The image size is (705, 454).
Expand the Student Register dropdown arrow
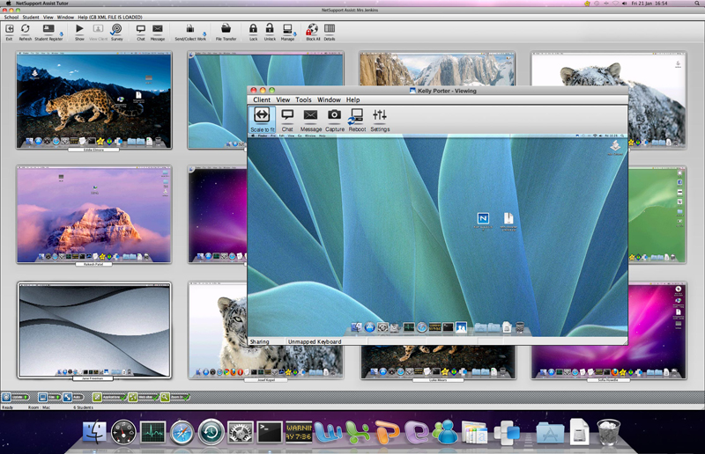coord(61,33)
